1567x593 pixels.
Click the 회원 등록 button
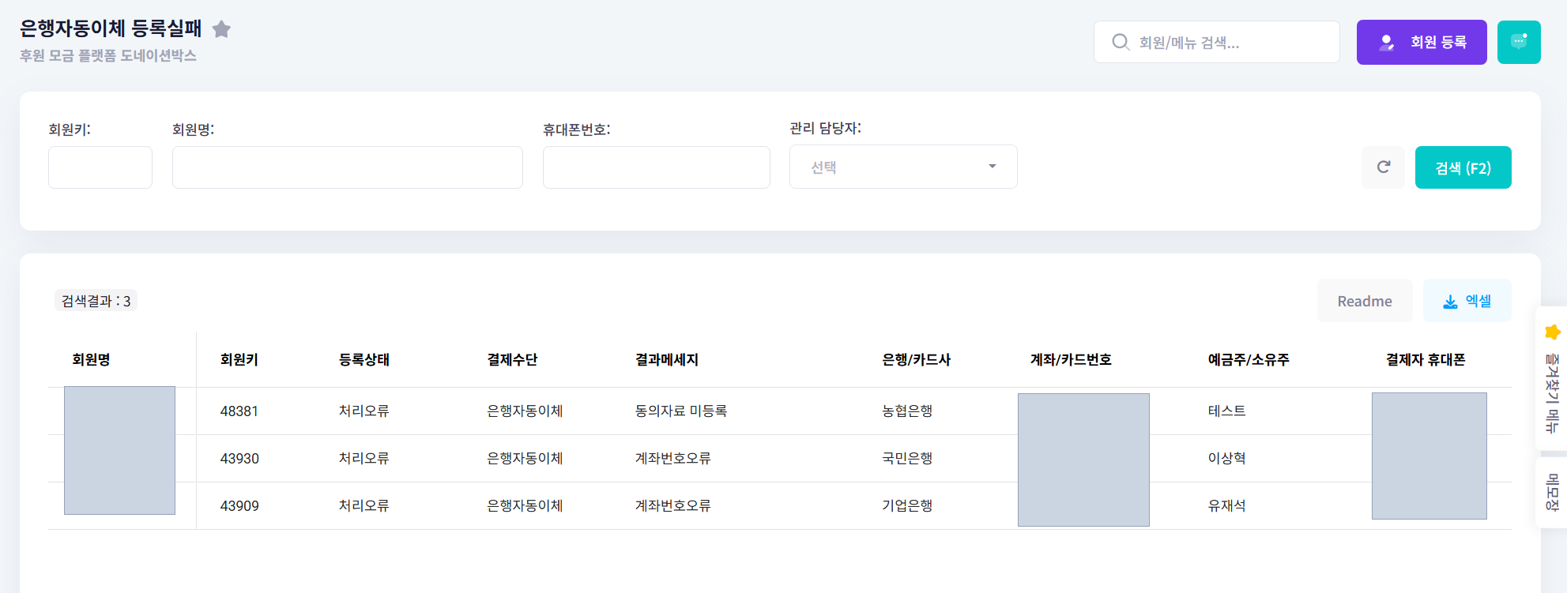click(x=1422, y=42)
